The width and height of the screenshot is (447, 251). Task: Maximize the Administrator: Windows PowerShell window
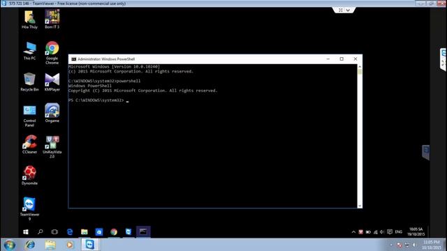pyautogui.click(x=342, y=59)
